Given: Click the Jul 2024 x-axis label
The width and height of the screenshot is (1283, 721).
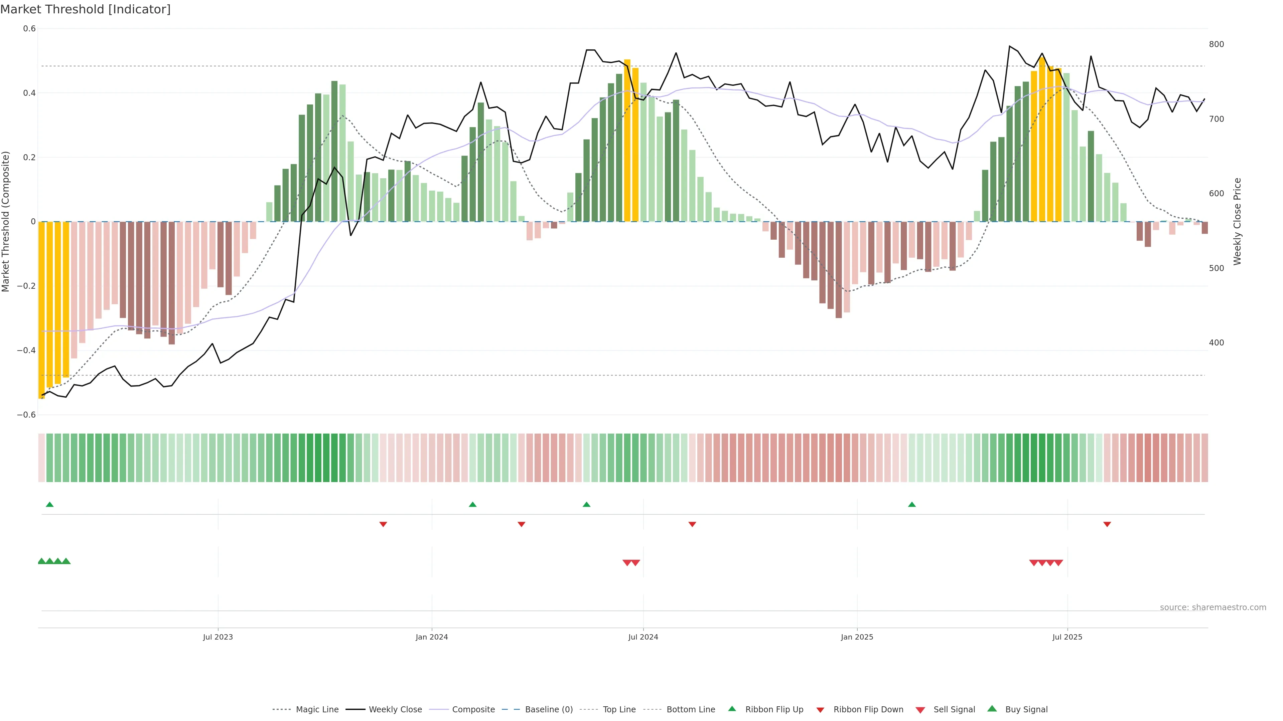Looking at the screenshot, I should coord(643,637).
